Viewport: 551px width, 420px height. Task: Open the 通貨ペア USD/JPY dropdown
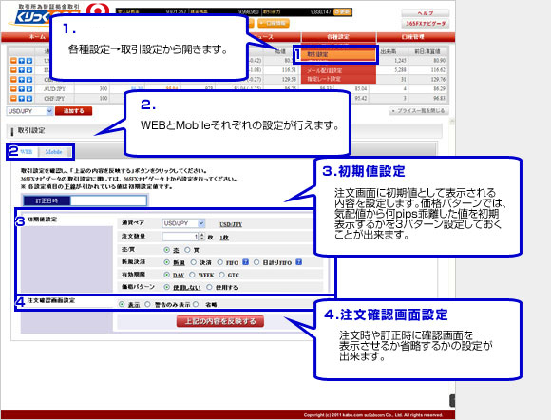coord(183,223)
